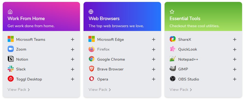
Task: Open the Essential Tools pack header
Action: click(203, 17)
